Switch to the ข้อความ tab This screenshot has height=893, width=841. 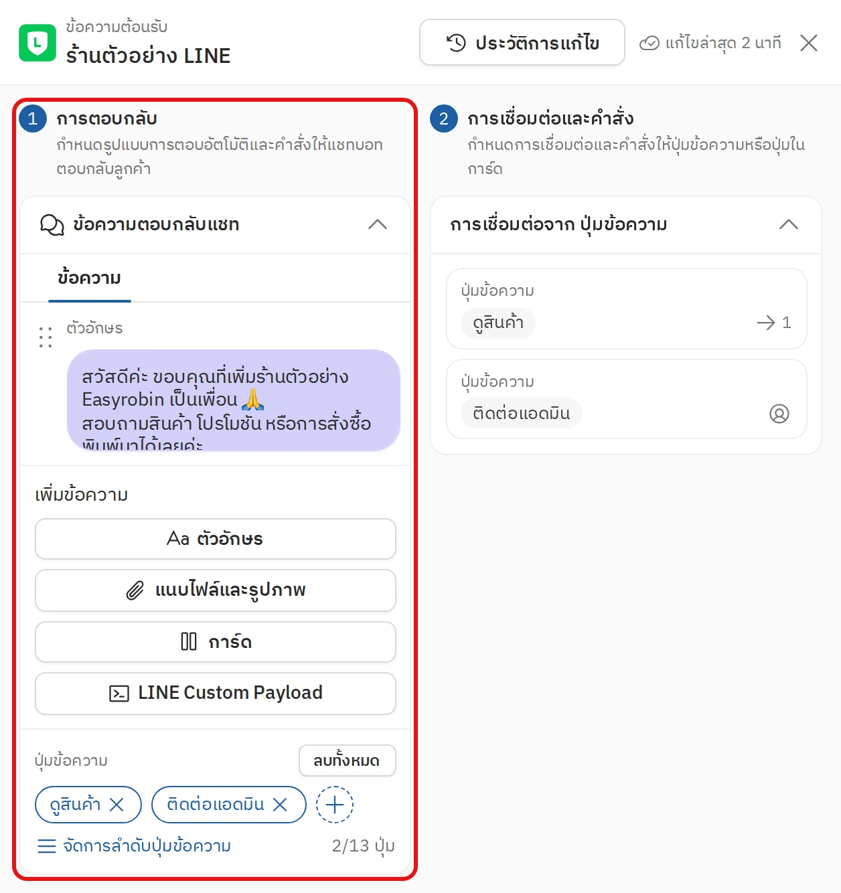(90, 278)
